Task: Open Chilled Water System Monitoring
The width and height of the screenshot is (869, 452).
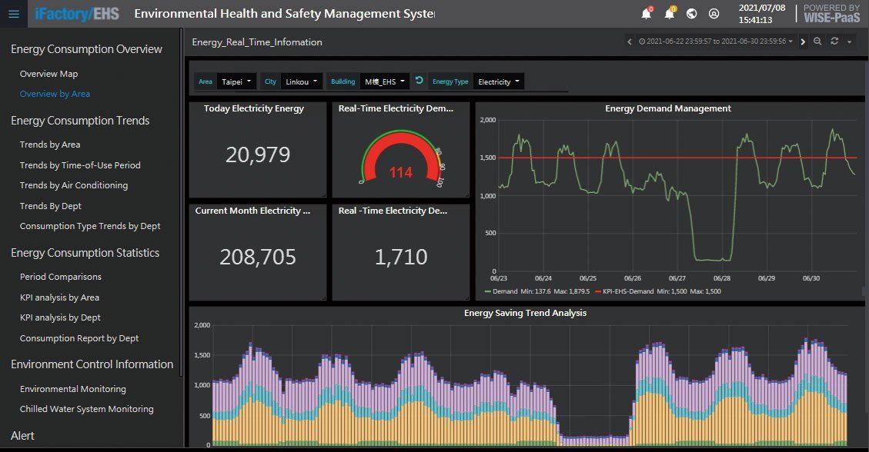Action: 86,409
